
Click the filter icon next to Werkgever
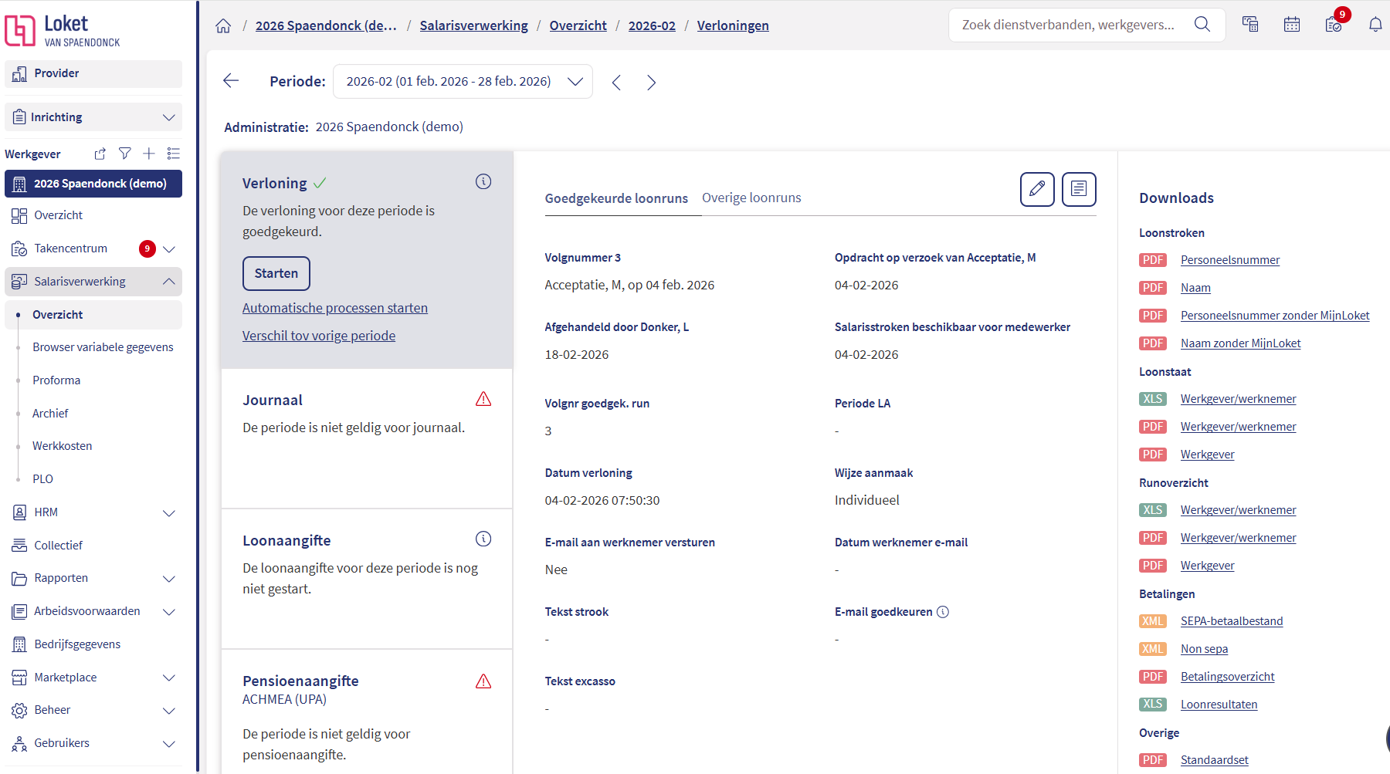coord(124,154)
